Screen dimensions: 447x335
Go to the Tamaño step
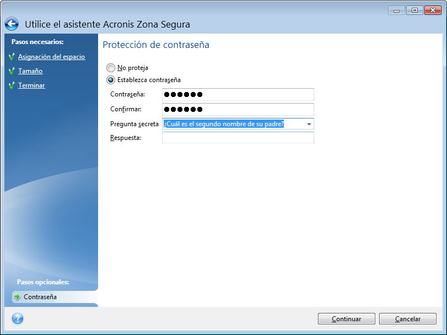click(x=30, y=71)
